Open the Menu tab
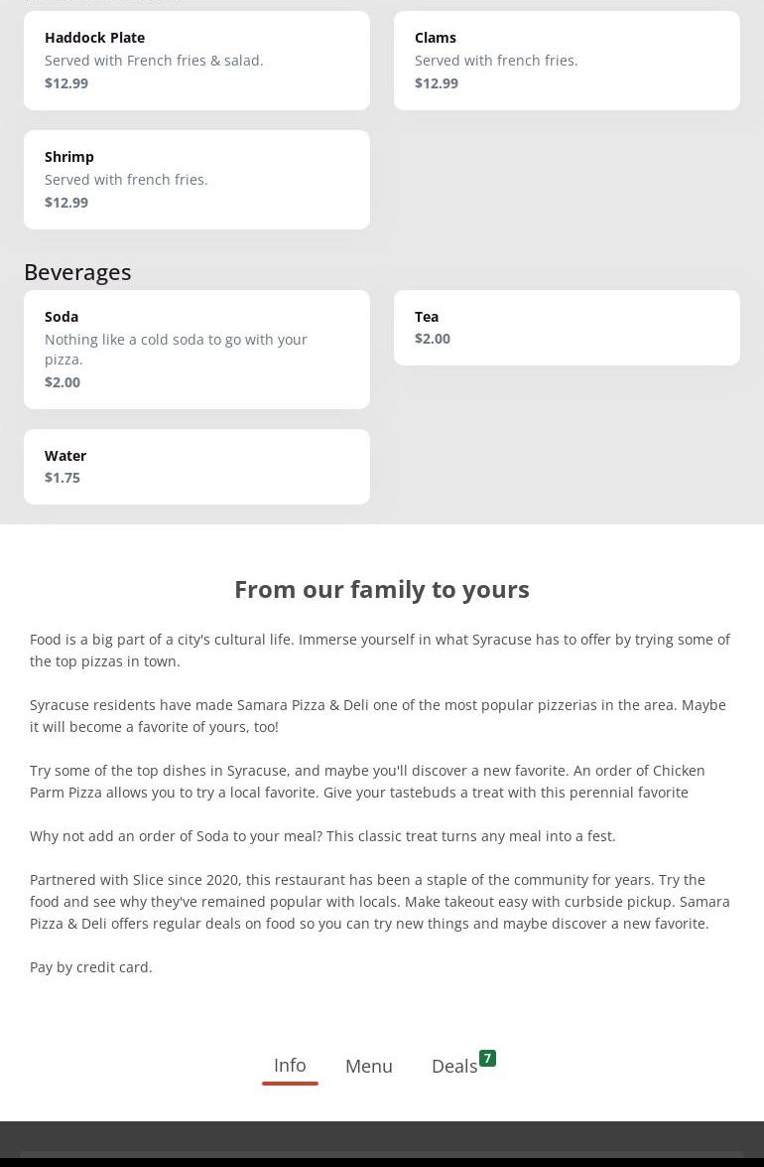764x1167 pixels. tap(369, 1066)
